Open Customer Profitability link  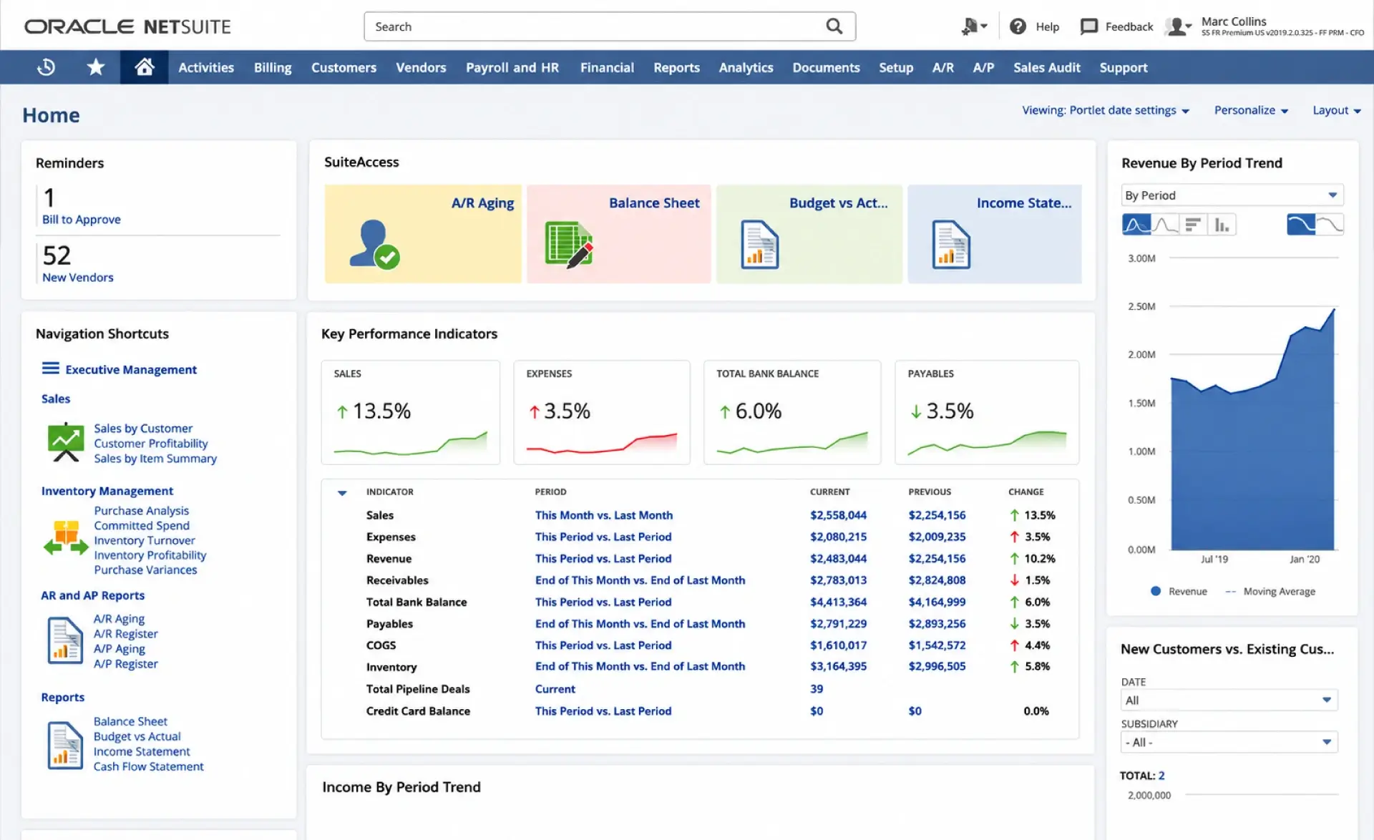150,444
